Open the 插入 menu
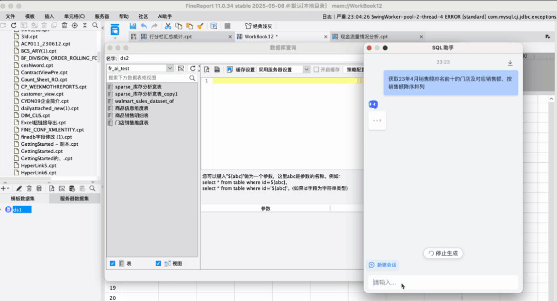Viewport: 557px width, 301px height. pos(49,16)
